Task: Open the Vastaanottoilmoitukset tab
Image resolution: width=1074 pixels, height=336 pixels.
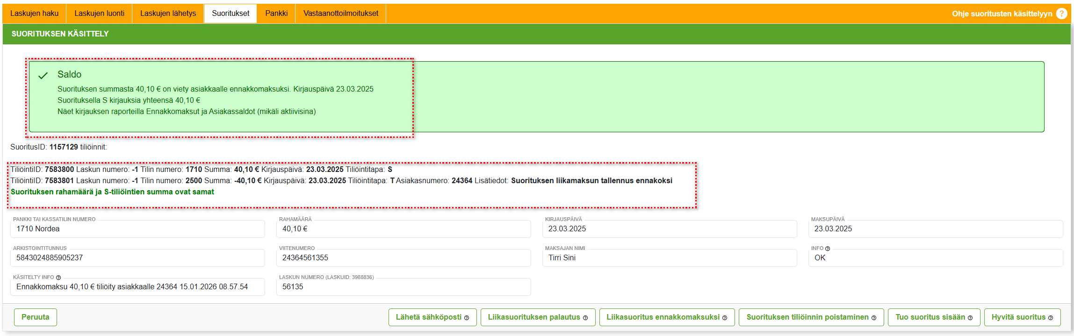Action: click(x=341, y=13)
